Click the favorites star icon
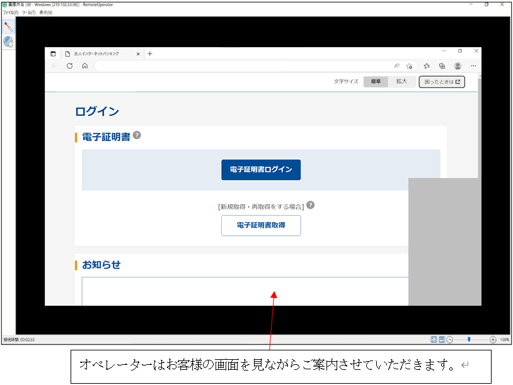Screen dimensions: 513x385 click(x=426, y=65)
